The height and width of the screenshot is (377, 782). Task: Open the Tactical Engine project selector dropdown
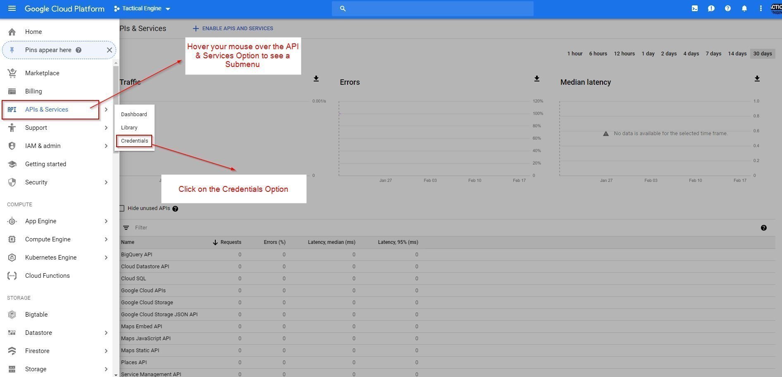[142, 8]
